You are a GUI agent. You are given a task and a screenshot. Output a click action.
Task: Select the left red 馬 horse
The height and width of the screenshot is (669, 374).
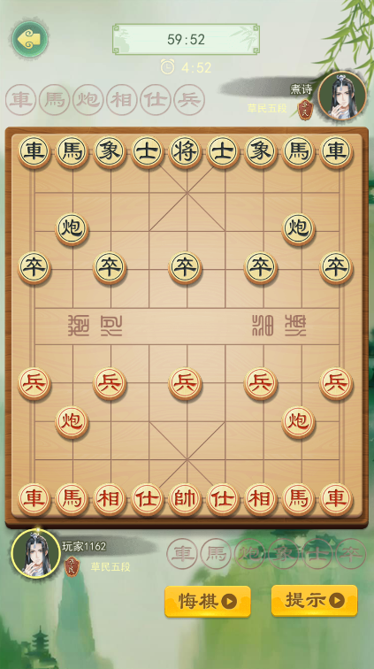click(72, 499)
